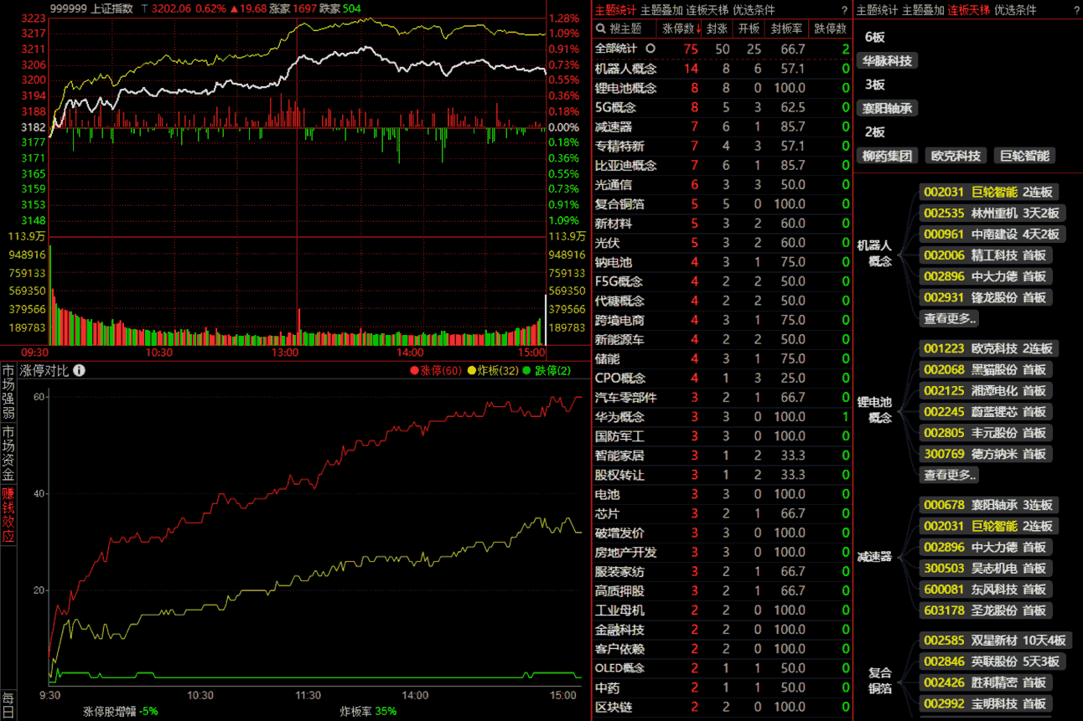
Task: Select the OLED概念 theme row
Action: 722,667
